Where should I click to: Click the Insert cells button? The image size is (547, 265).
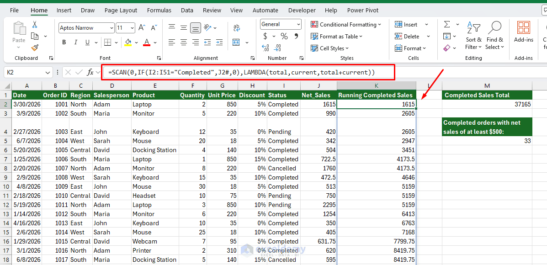click(x=406, y=24)
